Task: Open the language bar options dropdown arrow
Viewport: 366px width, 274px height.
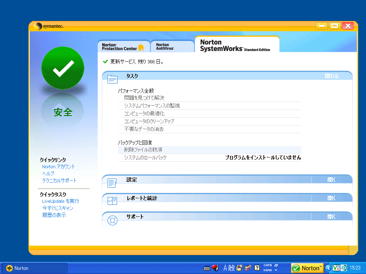Action: [x=276, y=270]
